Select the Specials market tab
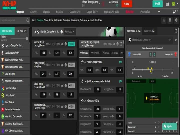 click(x=95, y=53)
